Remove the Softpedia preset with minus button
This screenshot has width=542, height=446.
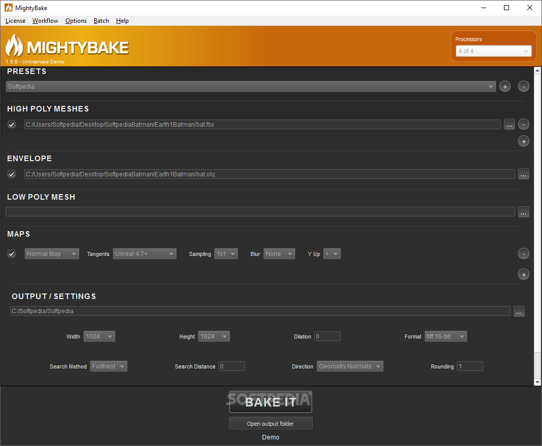pos(523,86)
